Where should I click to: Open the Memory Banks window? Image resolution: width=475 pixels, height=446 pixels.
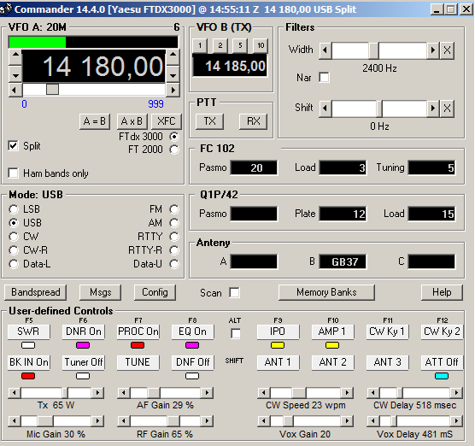tap(326, 292)
